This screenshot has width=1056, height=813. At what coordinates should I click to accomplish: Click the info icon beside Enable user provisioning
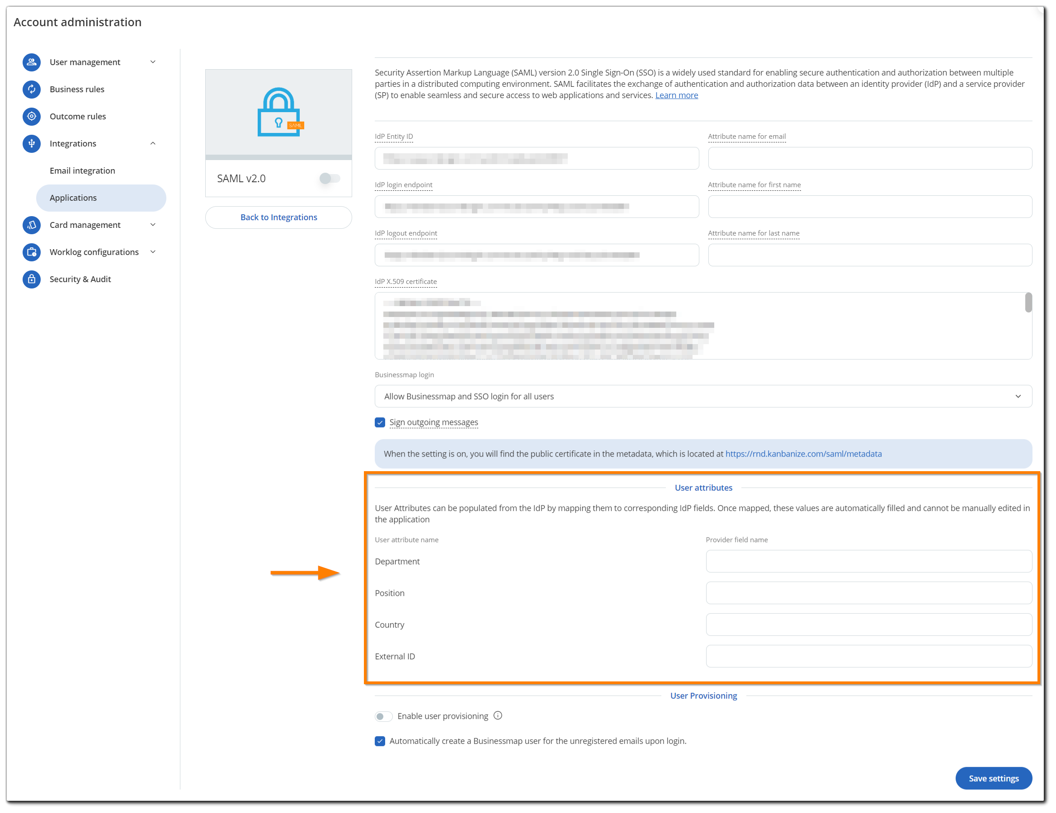coord(498,716)
